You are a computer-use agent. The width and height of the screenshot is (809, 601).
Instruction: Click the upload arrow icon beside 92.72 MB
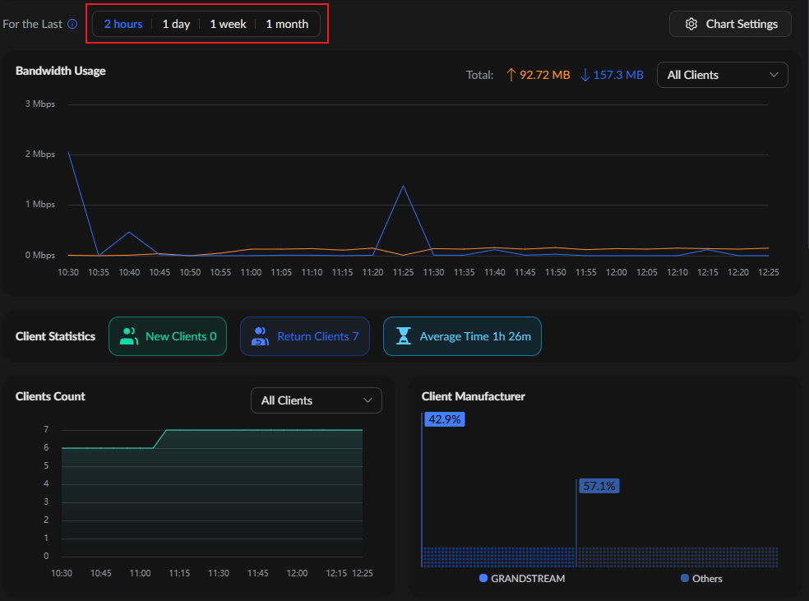[511, 75]
